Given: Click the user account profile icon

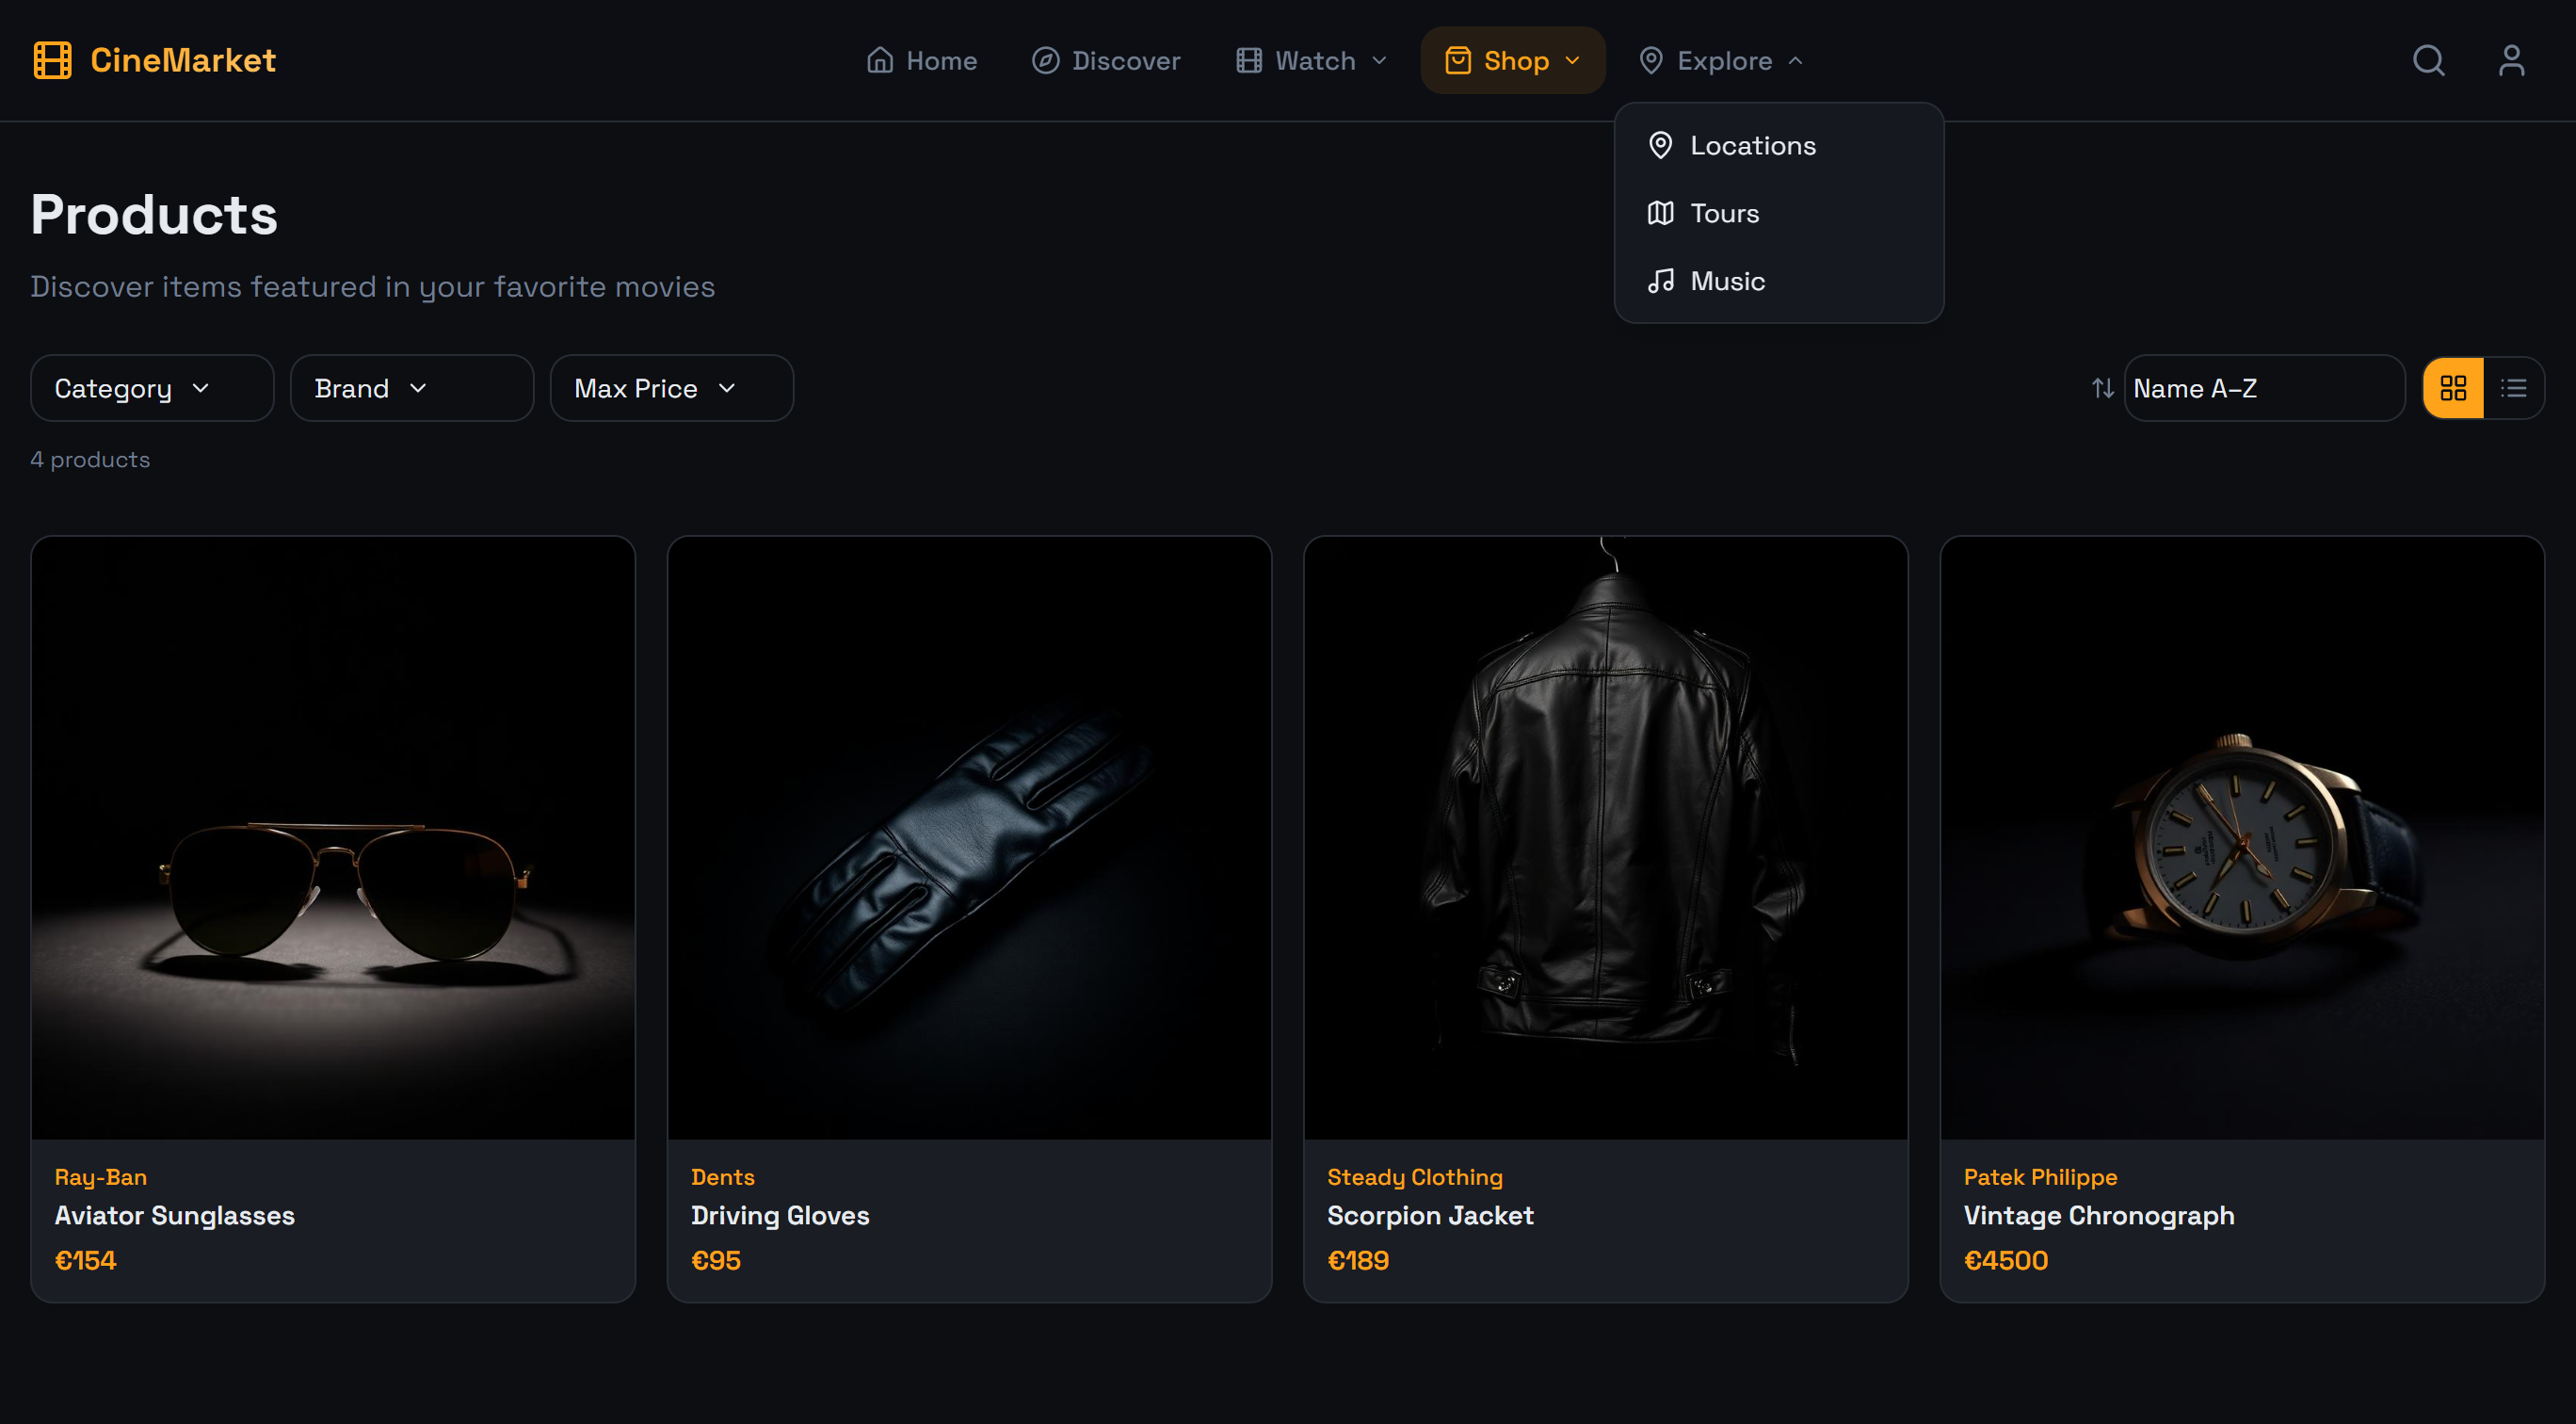Looking at the screenshot, I should (2513, 60).
